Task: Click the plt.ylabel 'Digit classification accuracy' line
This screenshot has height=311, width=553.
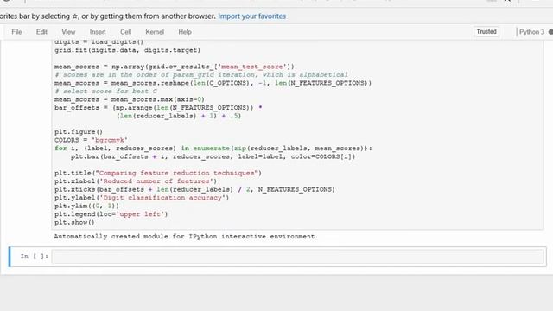Action: coord(142,198)
